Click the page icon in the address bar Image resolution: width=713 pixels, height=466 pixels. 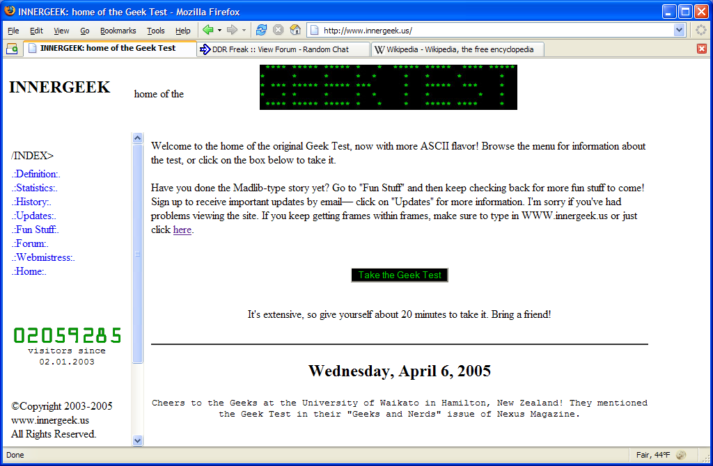314,31
